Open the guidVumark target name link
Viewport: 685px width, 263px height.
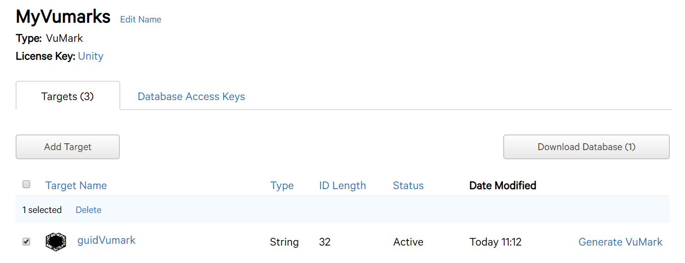click(x=107, y=240)
